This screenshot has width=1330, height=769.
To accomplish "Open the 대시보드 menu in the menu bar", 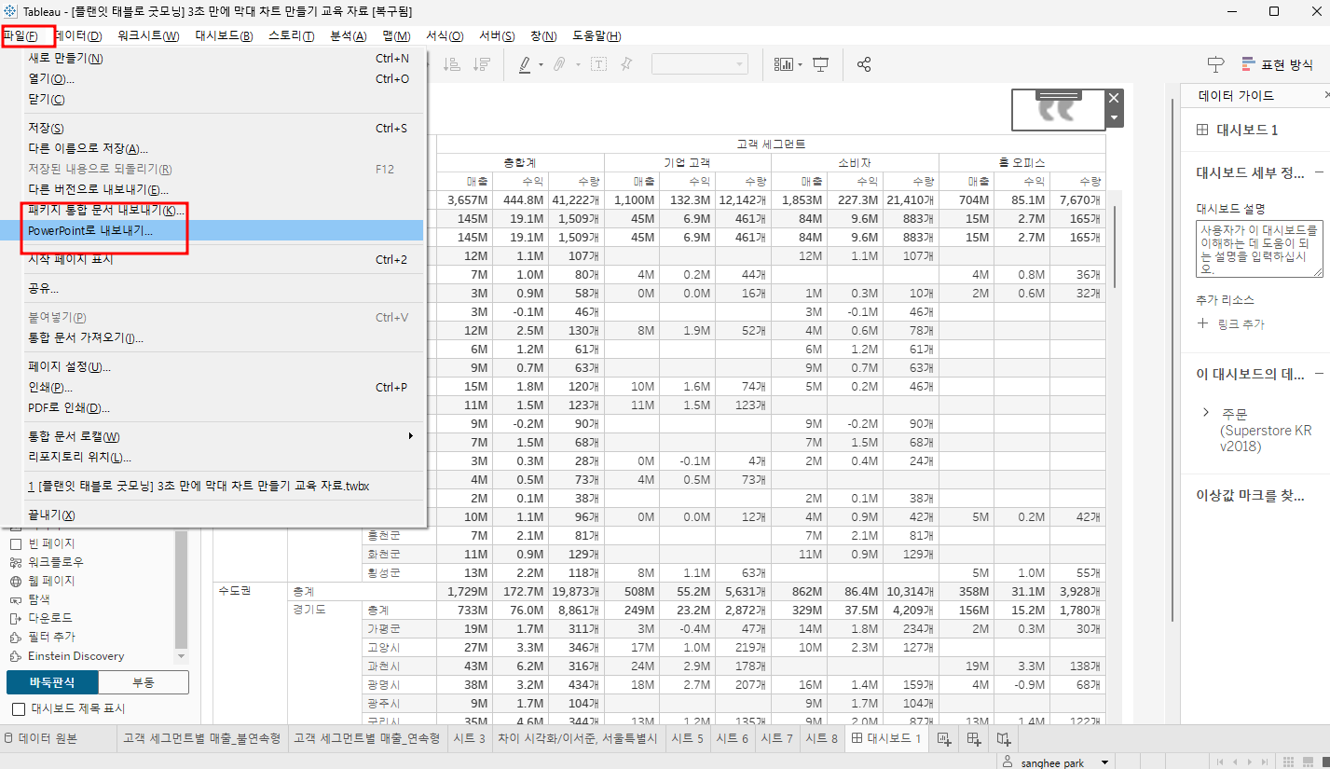I will (x=224, y=36).
